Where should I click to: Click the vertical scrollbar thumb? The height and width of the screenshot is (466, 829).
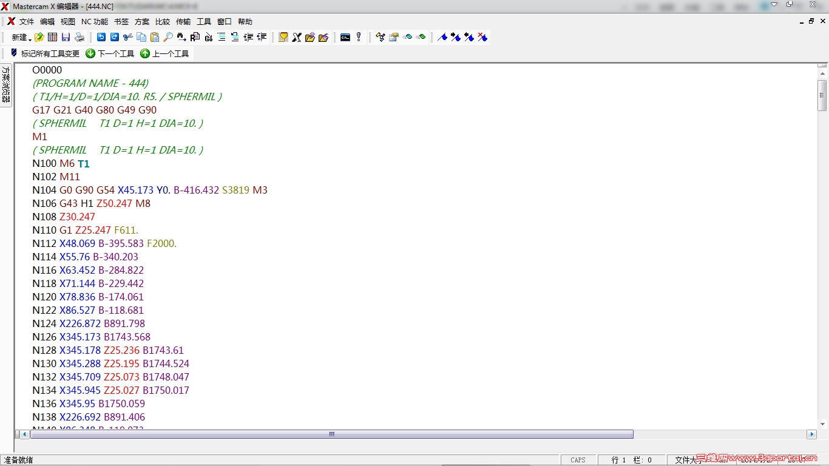coord(822,95)
